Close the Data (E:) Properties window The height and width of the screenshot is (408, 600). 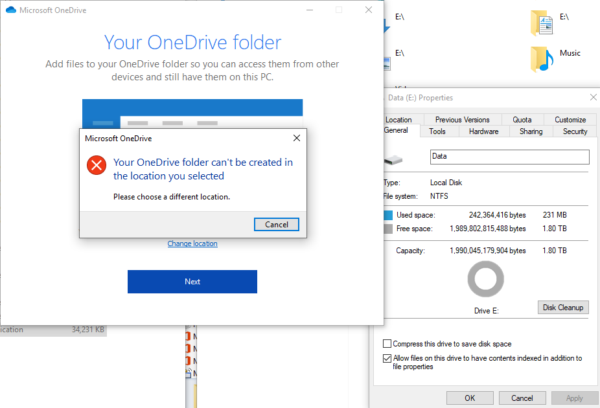click(x=593, y=98)
